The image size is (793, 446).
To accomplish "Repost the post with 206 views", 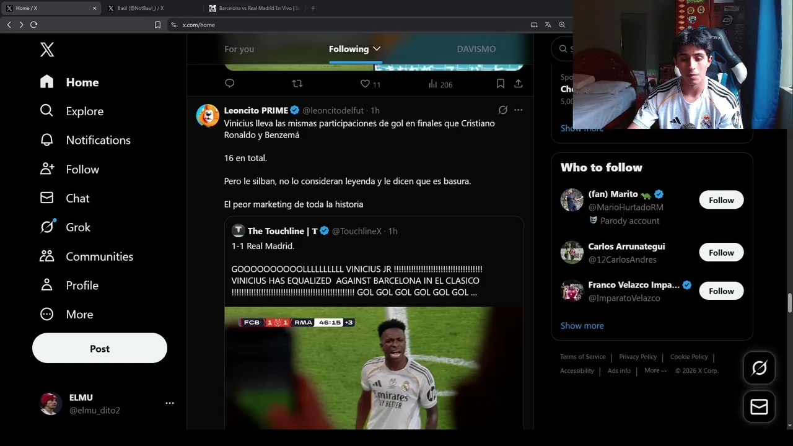I will [x=297, y=84].
